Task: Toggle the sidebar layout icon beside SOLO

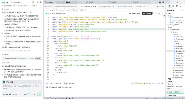Action: [12, 2]
